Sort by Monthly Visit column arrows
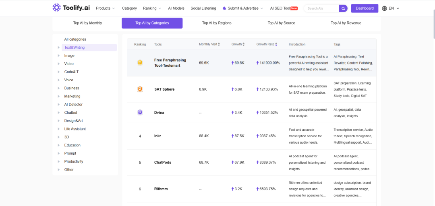This screenshot has height=206, width=435. [x=219, y=44]
